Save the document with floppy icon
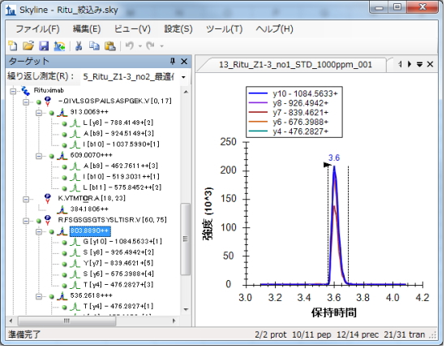The image size is (446, 349). coord(44,45)
